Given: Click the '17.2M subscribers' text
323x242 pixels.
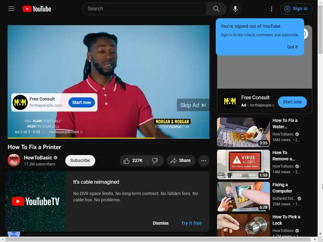Looking at the screenshot, I should pyautogui.click(x=39, y=164).
